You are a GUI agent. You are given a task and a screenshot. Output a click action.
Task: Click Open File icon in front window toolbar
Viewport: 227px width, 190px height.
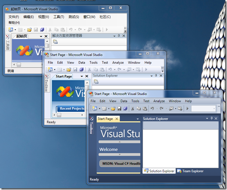(x=113, y=109)
